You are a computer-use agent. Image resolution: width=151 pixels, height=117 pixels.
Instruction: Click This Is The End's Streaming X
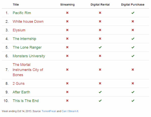67,101
